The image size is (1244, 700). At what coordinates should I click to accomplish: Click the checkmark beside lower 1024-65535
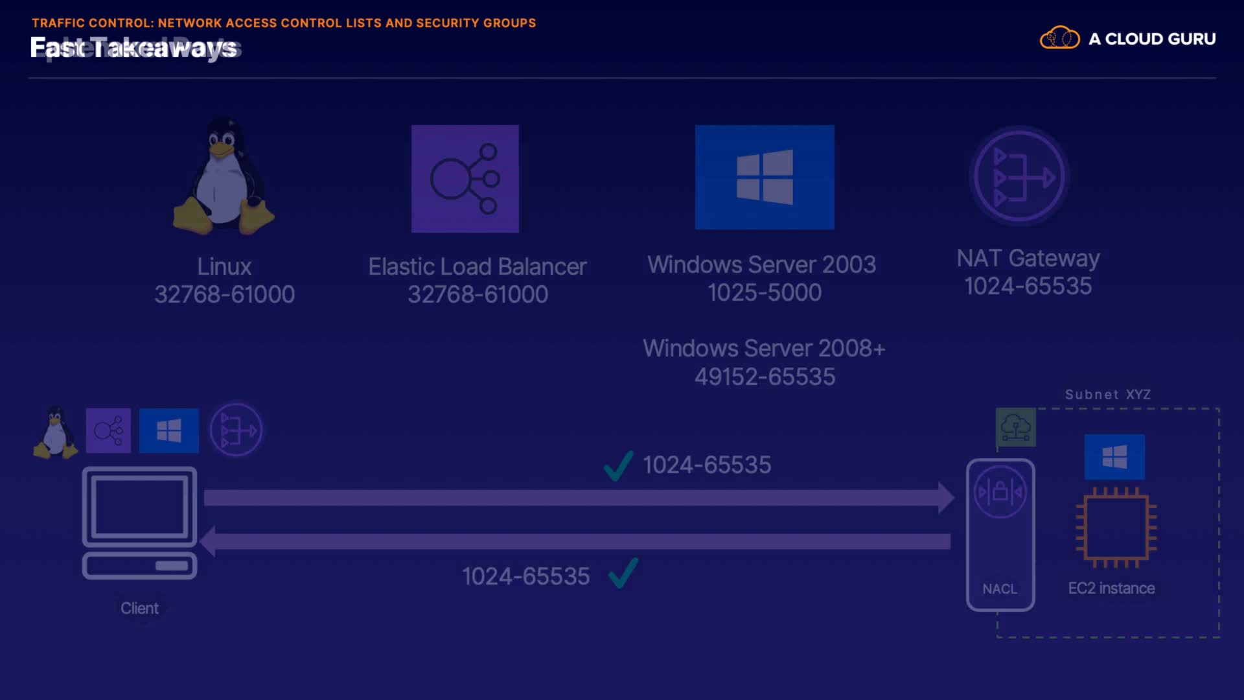[623, 573]
